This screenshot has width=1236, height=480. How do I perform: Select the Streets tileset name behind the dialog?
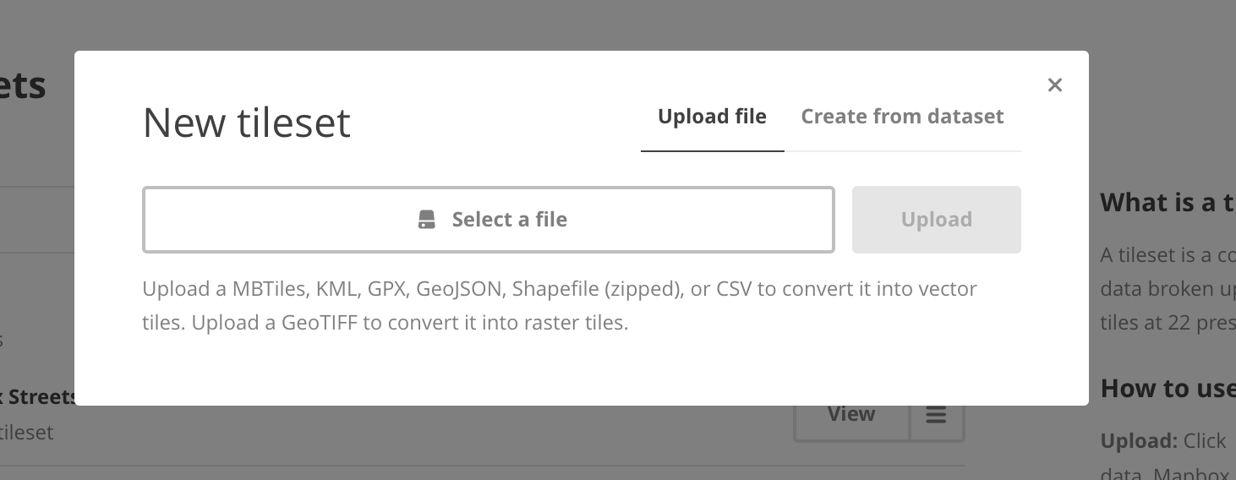41,397
